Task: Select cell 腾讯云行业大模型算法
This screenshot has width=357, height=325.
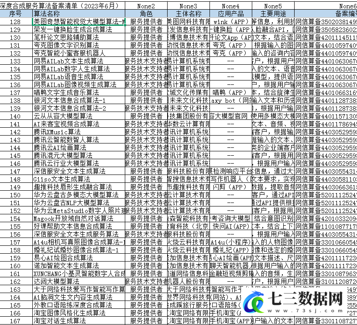Action: (79, 164)
